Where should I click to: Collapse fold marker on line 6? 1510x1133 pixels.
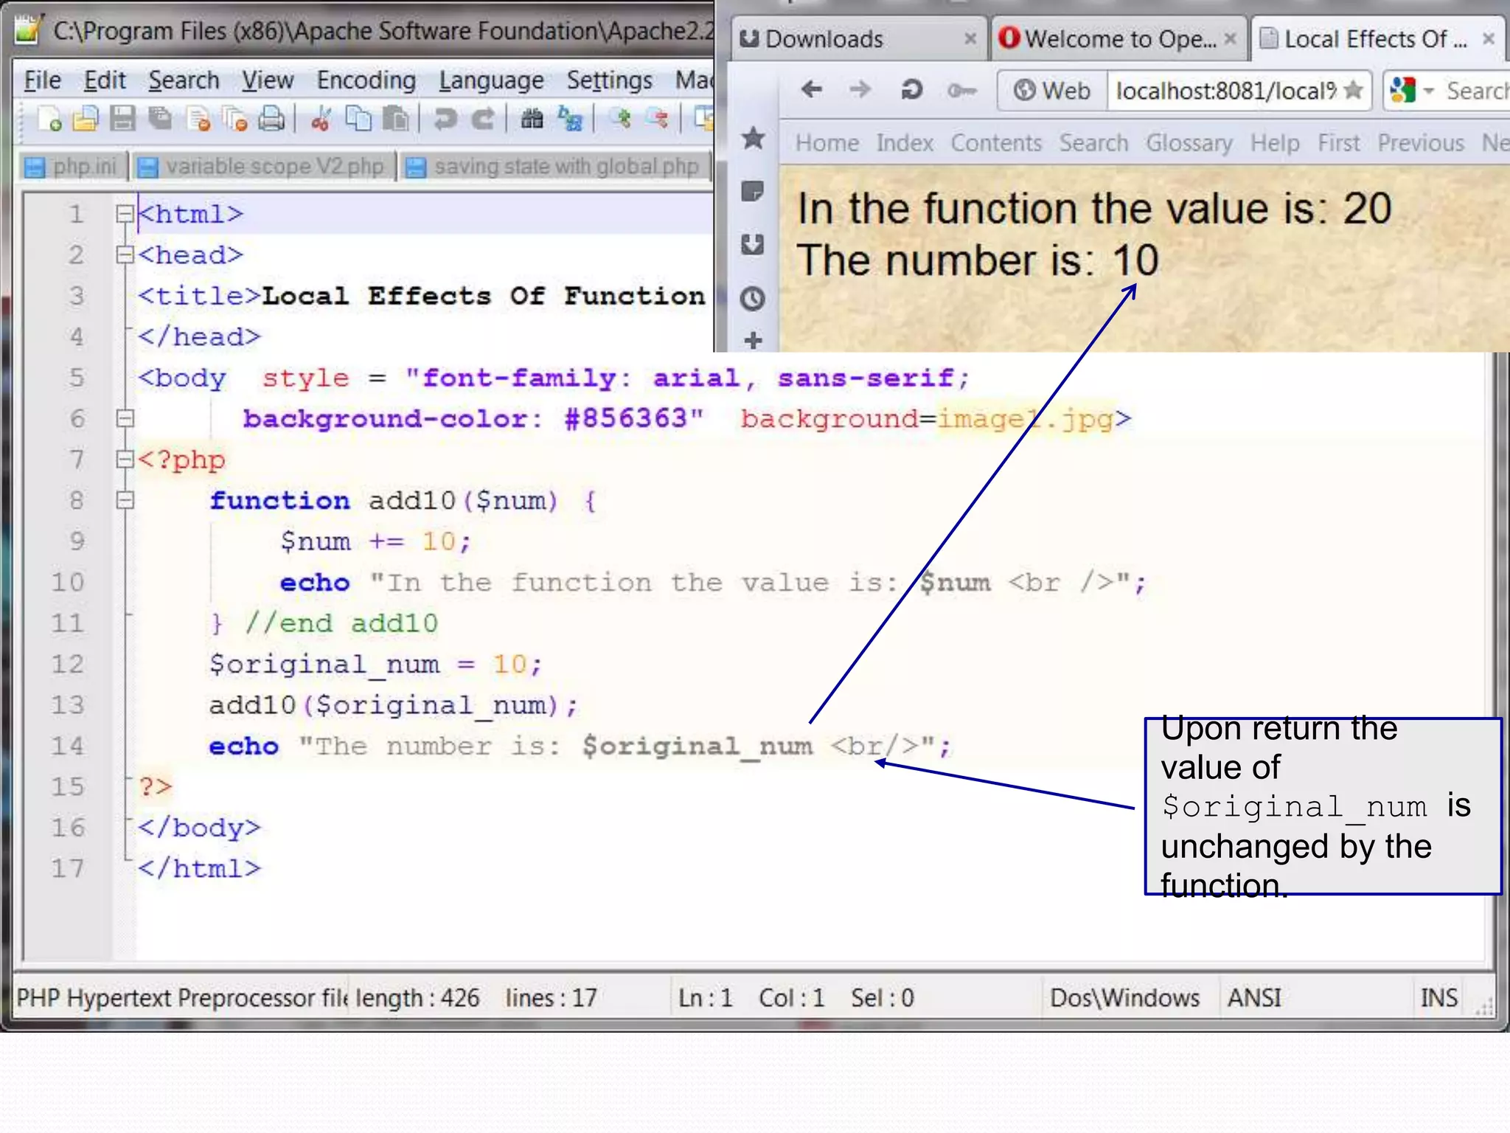[125, 419]
